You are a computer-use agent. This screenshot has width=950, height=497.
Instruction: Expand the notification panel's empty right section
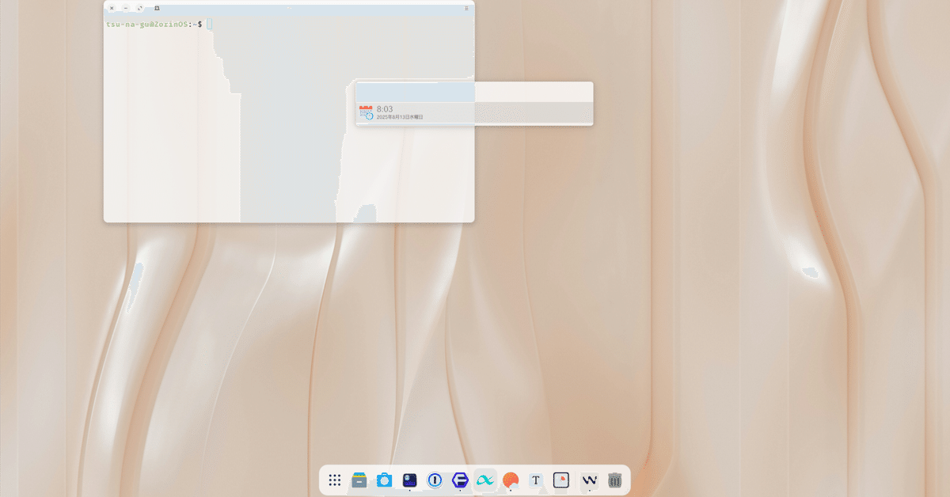[x=534, y=104]
